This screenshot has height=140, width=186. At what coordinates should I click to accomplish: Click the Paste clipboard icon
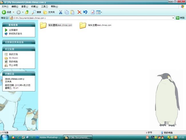72,12
